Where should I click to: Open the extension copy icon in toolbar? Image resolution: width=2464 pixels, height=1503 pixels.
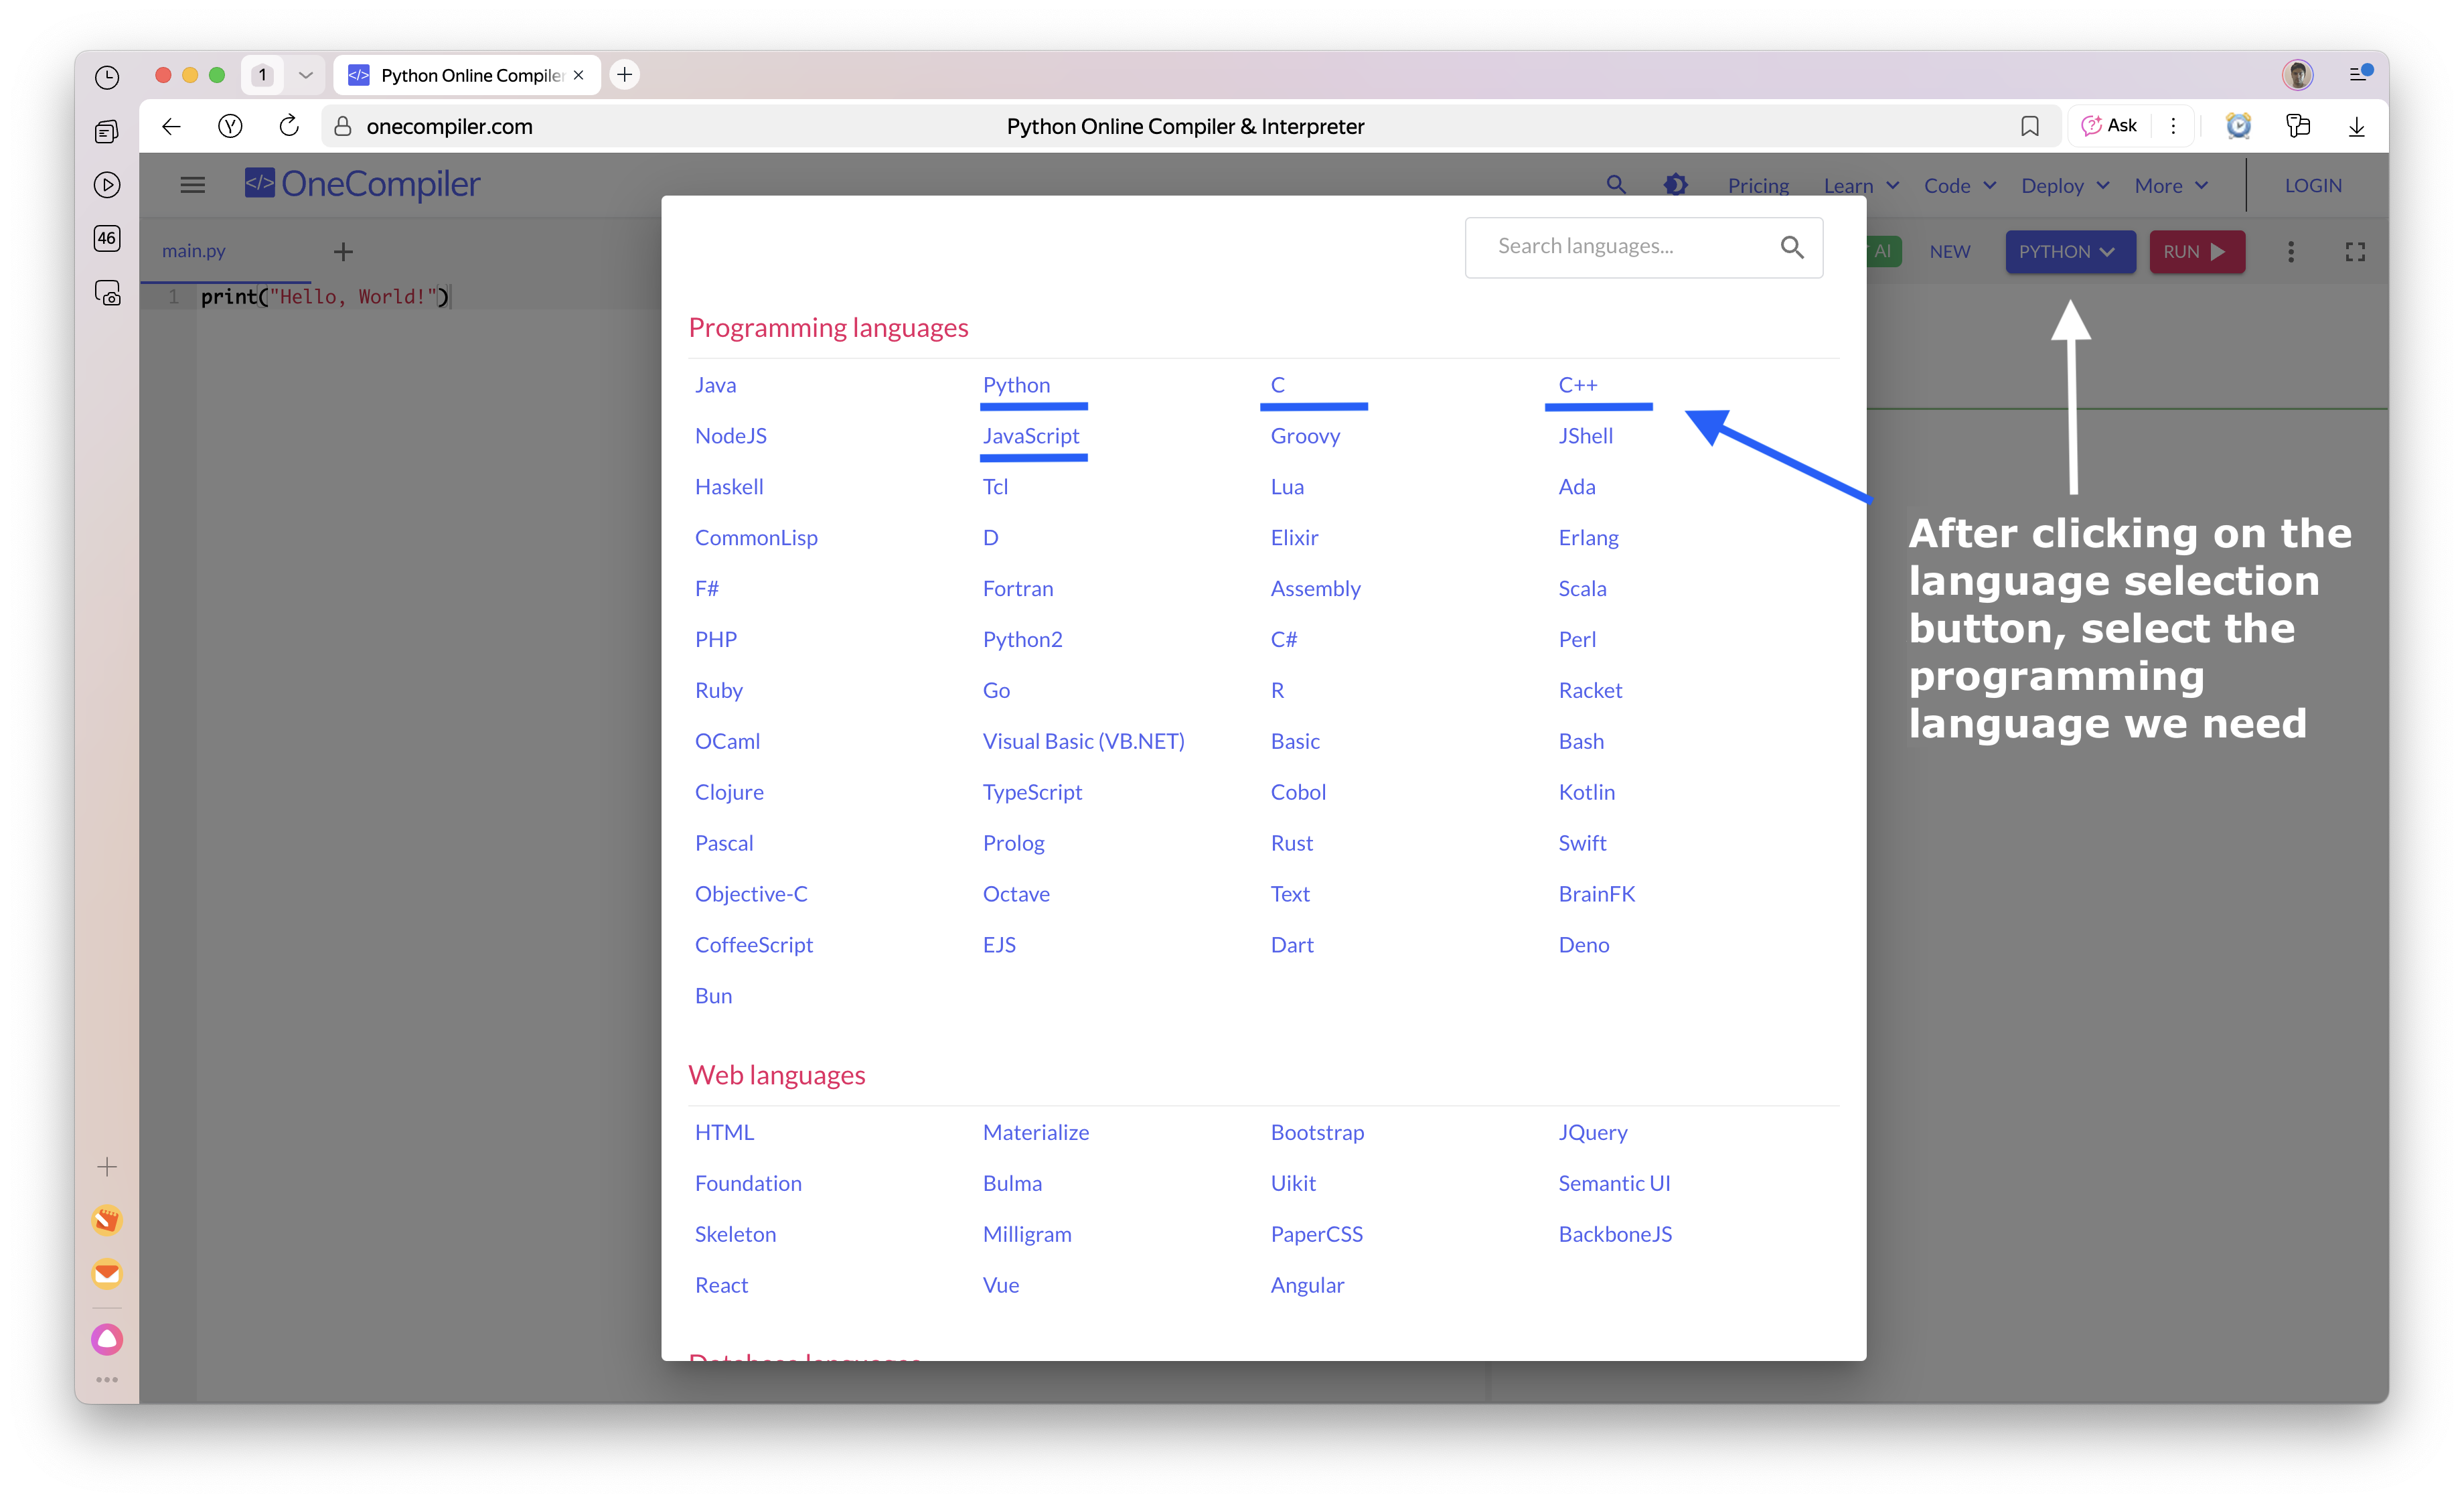(2298, 126)
